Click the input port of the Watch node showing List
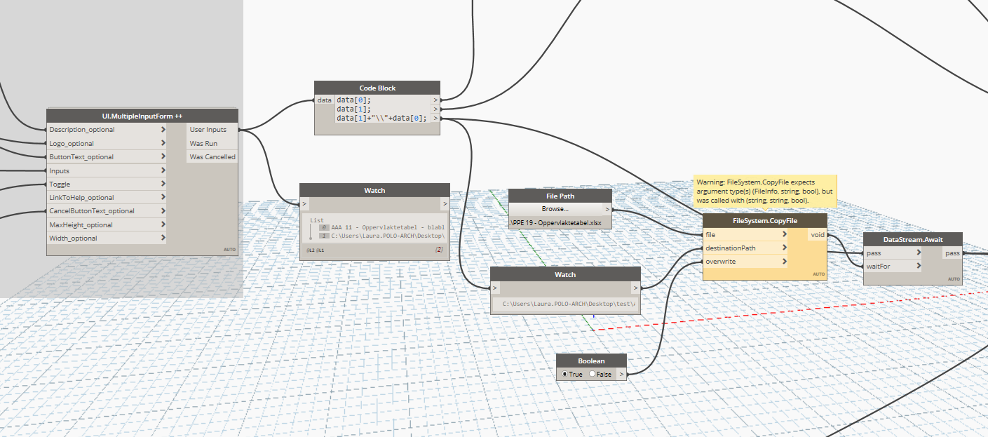 coord(304,203)
